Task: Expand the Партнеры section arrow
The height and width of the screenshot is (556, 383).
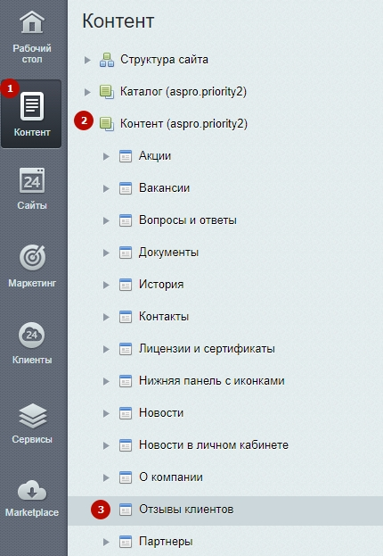Action: (x=106, y=543)
